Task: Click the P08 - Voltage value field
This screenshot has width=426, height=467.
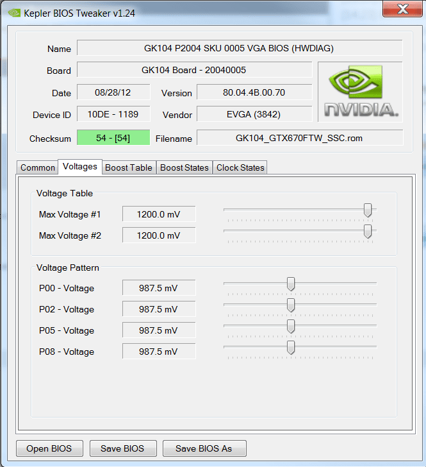Action: pyautogui.click(x=159, y=351)
